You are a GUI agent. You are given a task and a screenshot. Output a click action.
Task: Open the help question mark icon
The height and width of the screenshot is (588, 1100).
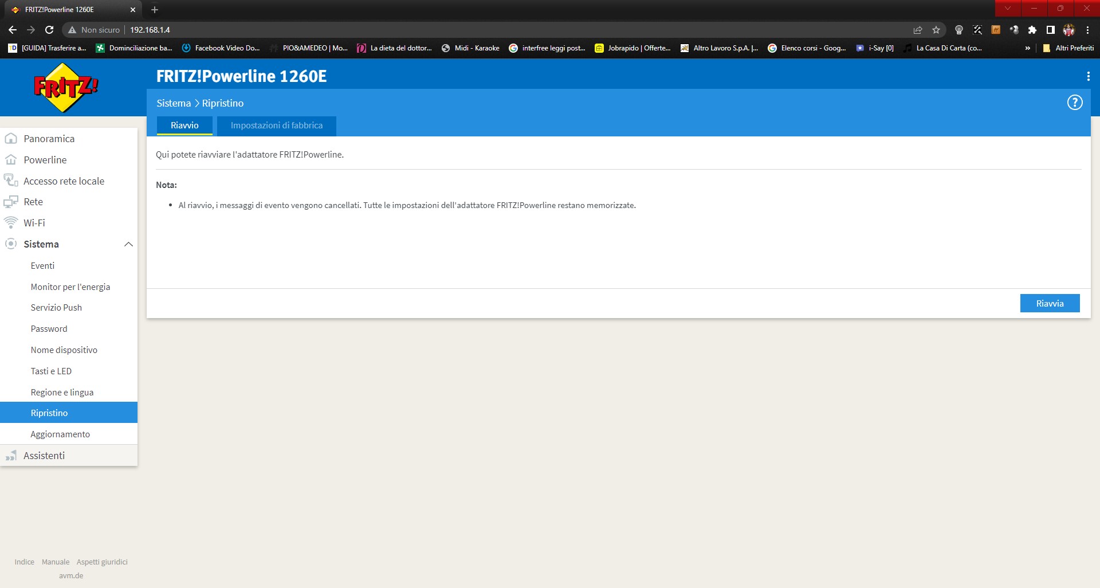tap(1075, 103)
